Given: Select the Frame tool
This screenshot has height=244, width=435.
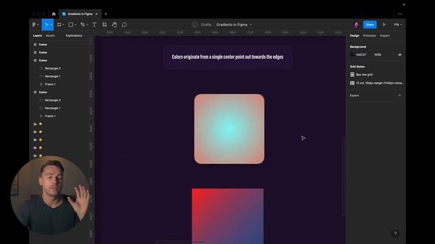Looking at the screenshot, I should click(59, 24).
